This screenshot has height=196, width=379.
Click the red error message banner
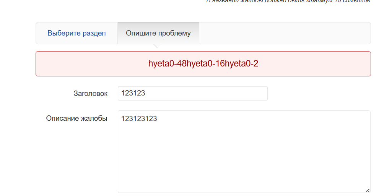[203, 64]
